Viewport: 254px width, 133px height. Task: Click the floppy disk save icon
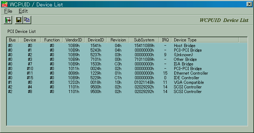19,20
